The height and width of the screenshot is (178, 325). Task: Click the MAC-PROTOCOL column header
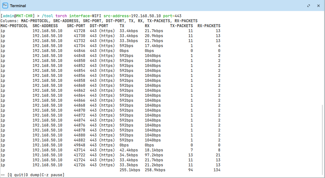[x=14, y=26]
